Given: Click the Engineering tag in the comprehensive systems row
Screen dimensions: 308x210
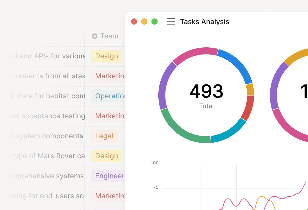Looking at the screenshot, I should coord(109,176).
